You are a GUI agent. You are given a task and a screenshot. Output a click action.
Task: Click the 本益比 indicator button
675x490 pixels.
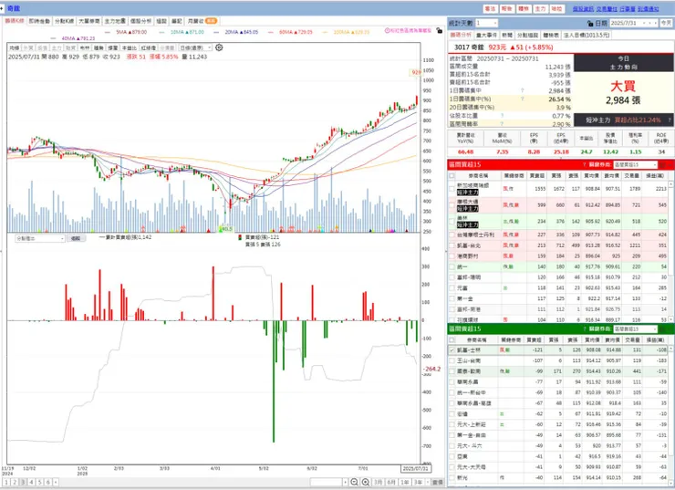[130, 47]
